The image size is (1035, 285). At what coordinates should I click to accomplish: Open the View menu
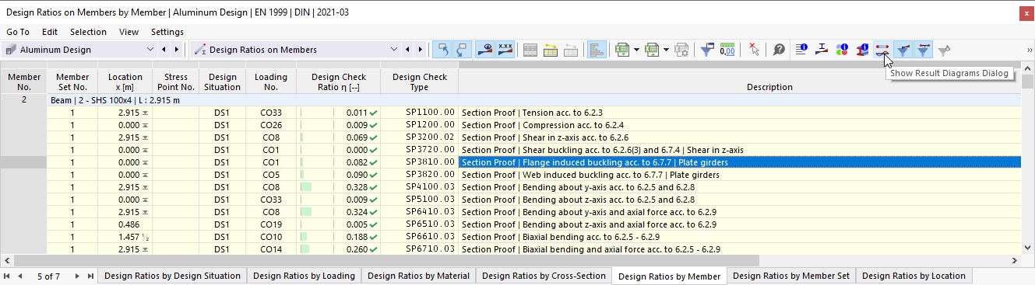(x=129, y=32)
